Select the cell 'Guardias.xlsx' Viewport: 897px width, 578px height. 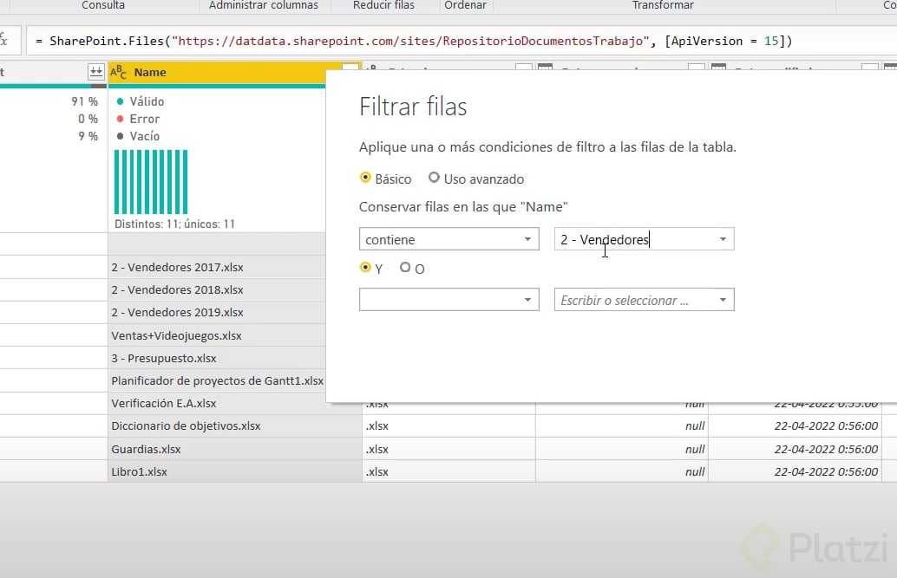click(234, 449)
